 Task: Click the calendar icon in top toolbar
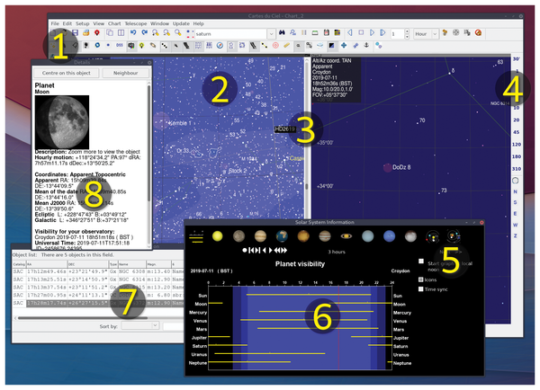[x=326, y=32]
